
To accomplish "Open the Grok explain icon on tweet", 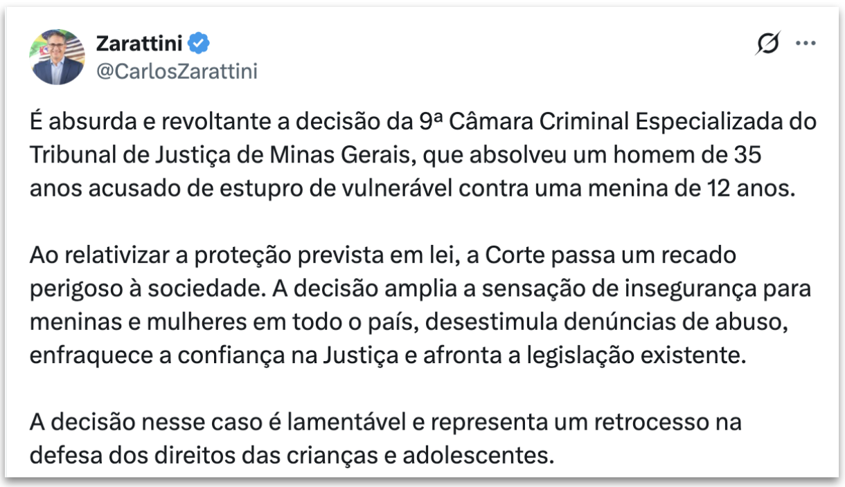I will tap(768, 44).
